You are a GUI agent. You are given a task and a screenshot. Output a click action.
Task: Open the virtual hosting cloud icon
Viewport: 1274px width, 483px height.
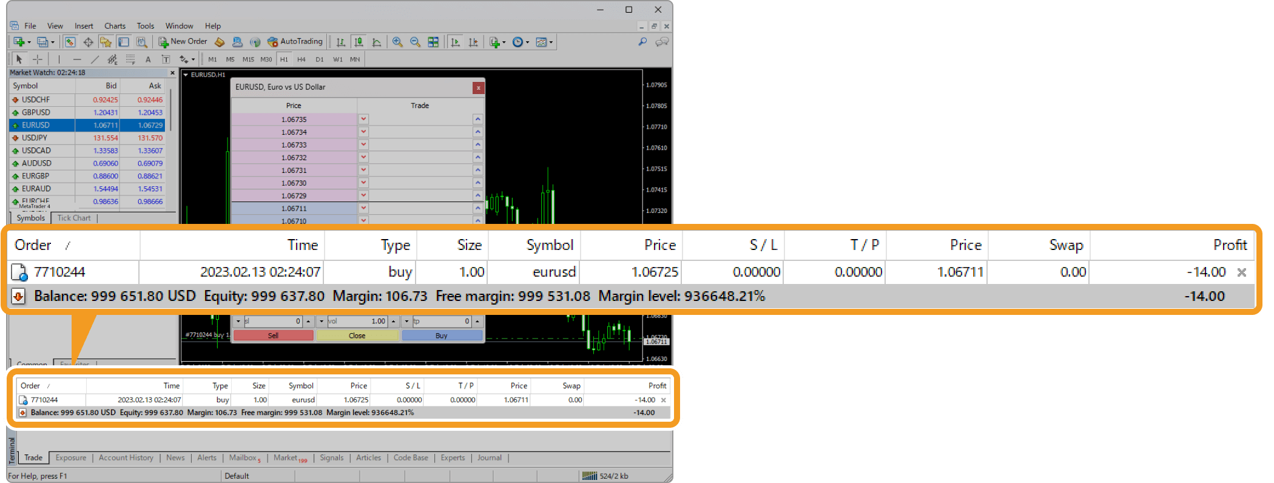click(x=237, y=42)
